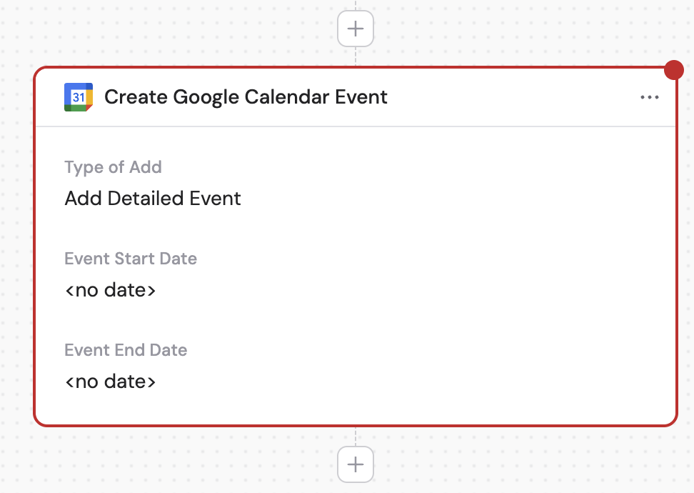This screenshot has width=694, height=493.
Task: Click the no date placeholder under End Date
Action: tap(111, 382)
